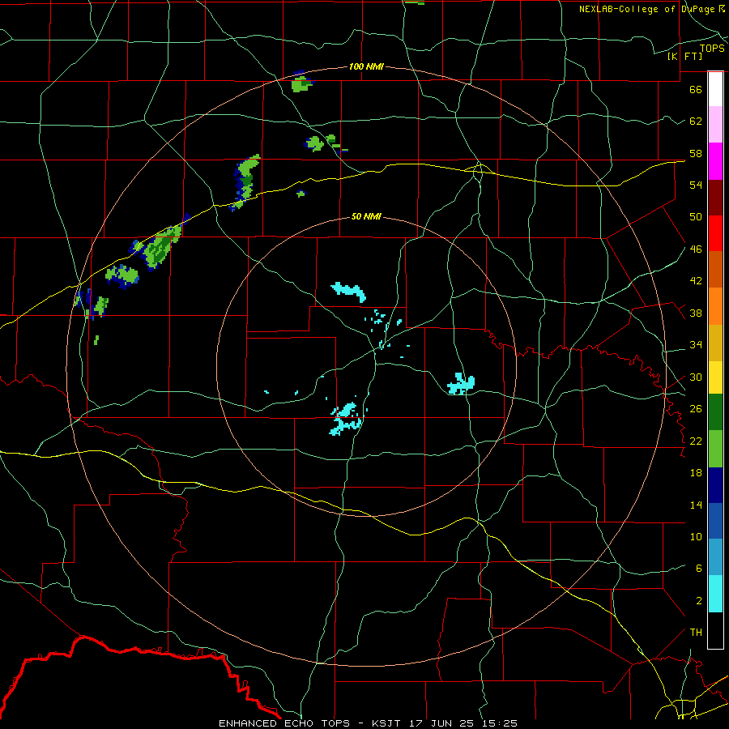Click the 50 NMI range ring label

click(x=366, y=216)
